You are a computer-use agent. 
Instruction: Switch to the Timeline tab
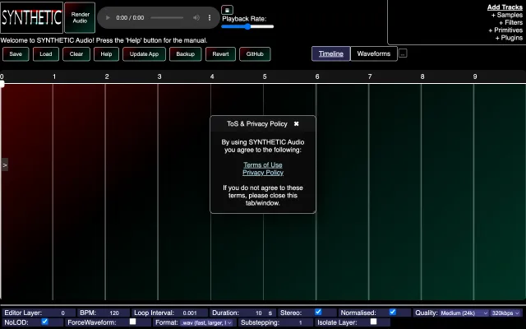point(330,53)
